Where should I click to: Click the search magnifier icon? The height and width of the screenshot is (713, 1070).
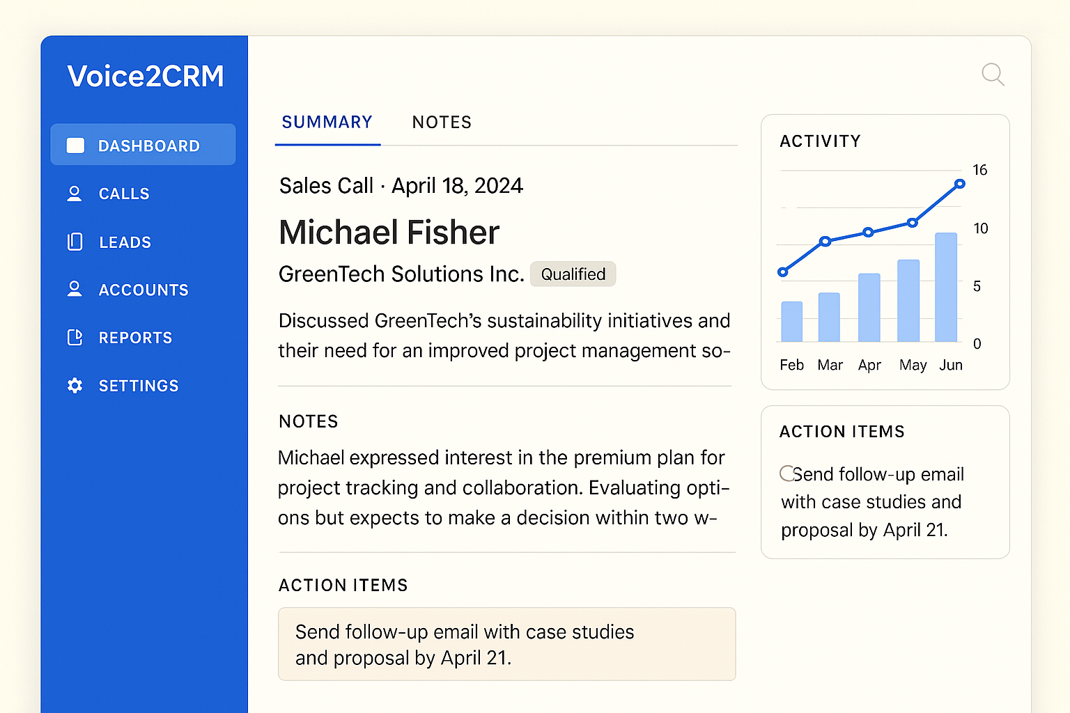pyautogui.click(x=992, y=75)
